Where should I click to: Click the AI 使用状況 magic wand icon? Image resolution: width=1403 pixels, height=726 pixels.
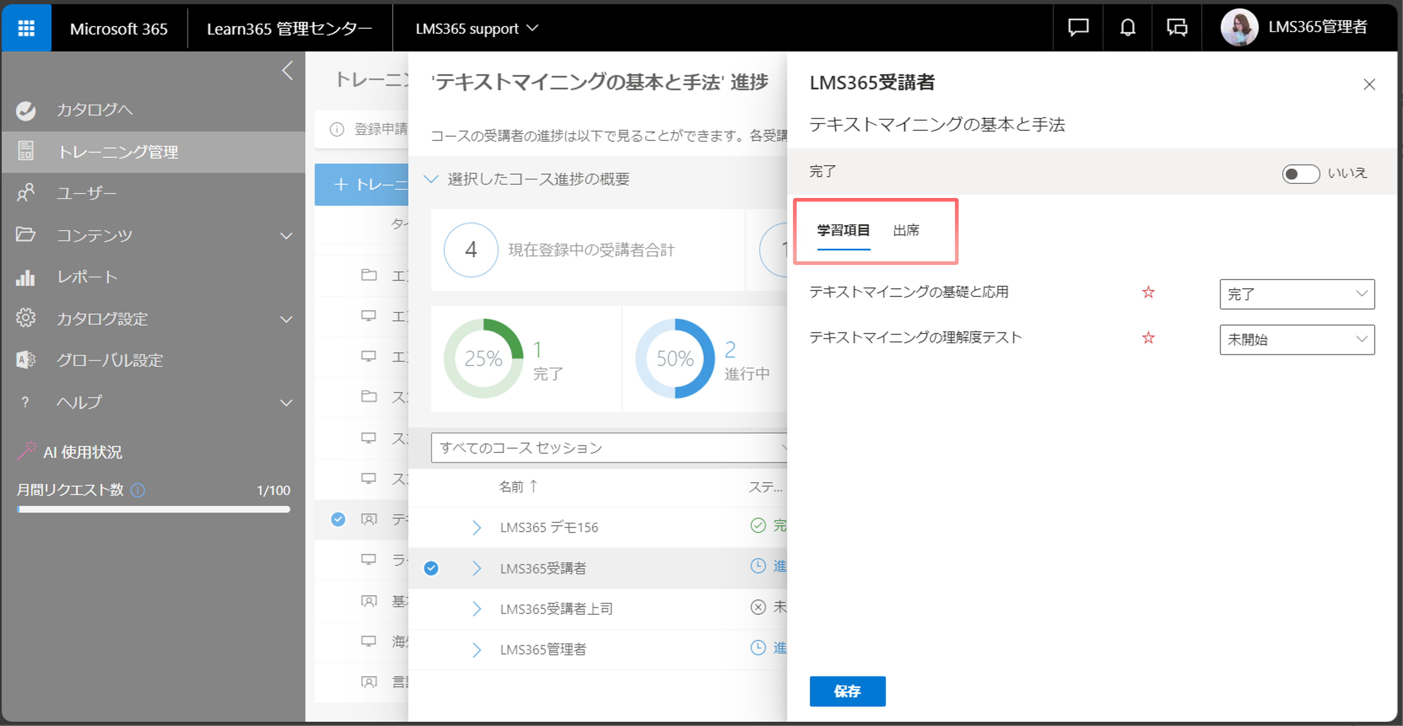27,451
